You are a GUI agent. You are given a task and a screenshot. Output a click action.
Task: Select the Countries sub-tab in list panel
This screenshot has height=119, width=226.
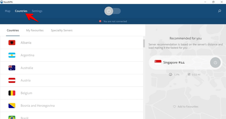coord(13,31)
